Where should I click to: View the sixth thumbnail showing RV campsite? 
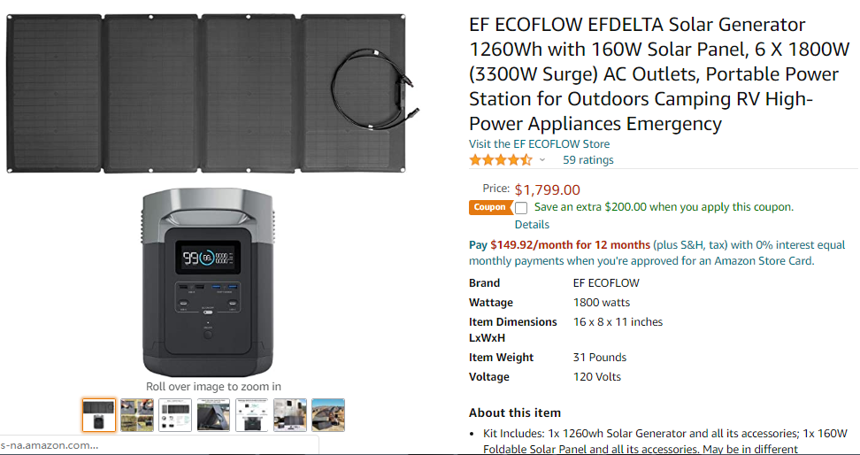(x=289, y=414)
